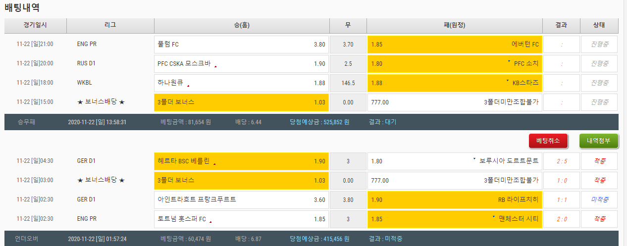Open the 언더오버 bet summary bar
Image resolution: width=627 pixels, height=246 pixels.
[313, 239]
